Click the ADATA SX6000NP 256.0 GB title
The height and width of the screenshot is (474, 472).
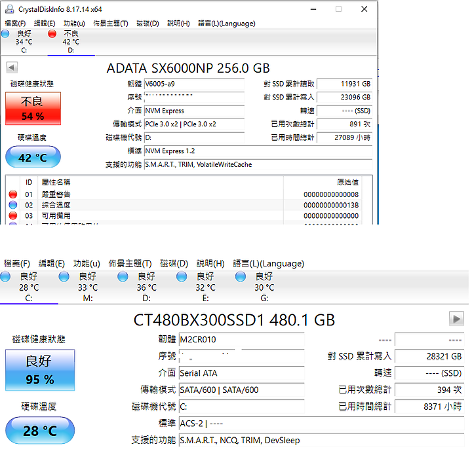(188, 68)
